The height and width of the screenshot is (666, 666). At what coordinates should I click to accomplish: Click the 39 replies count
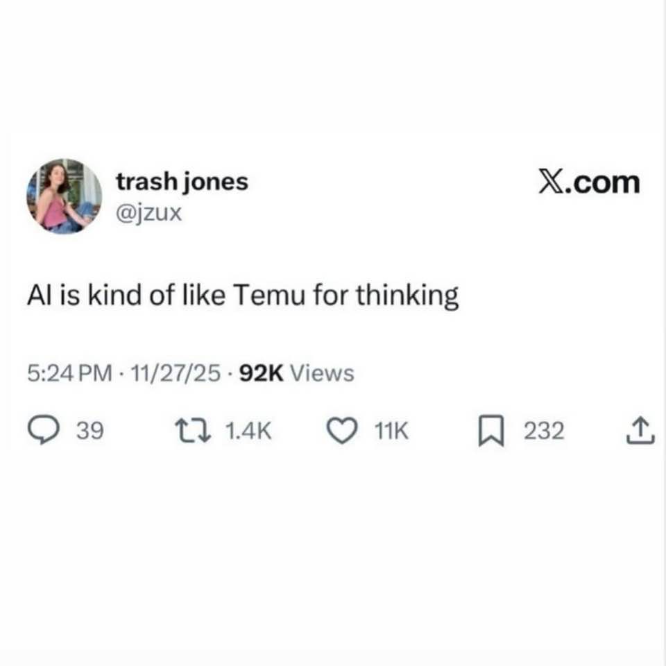point(90,431)
